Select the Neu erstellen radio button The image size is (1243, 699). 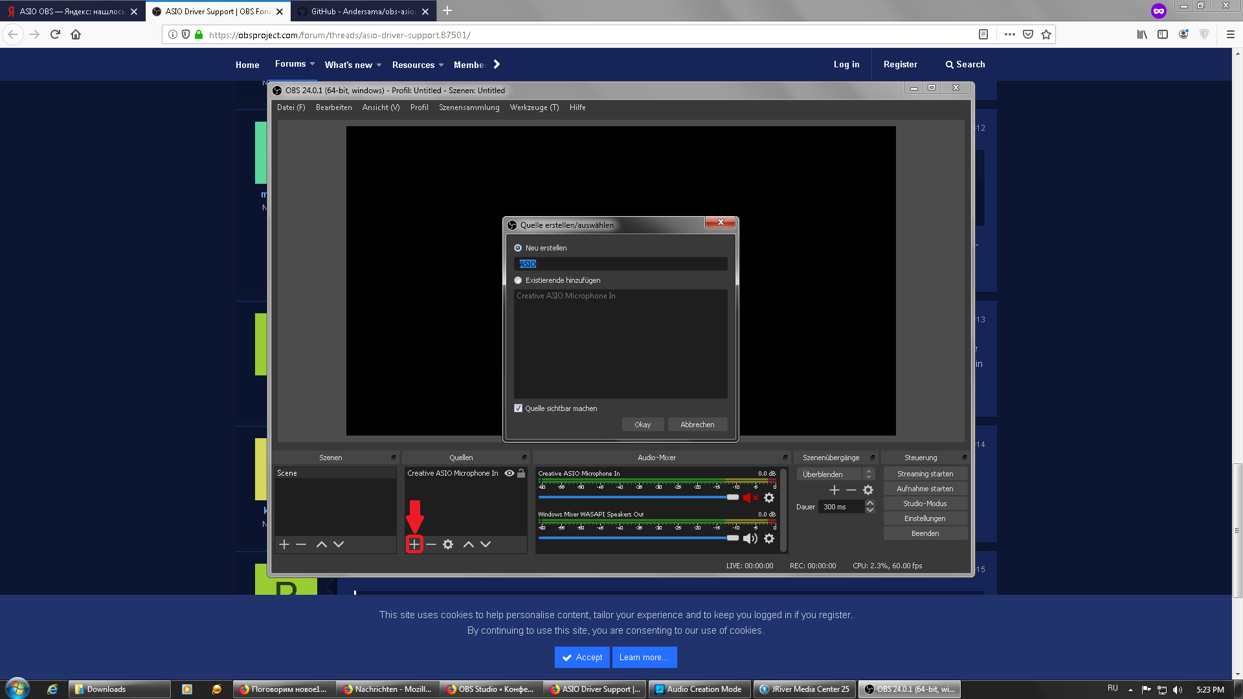pyautogui.click(x=518, y=248)
